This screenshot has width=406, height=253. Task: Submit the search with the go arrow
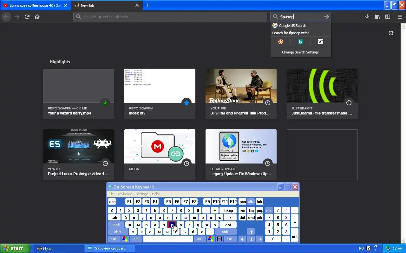[326, 17]
